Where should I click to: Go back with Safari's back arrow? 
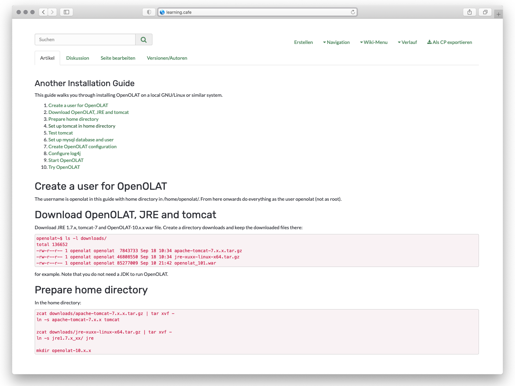(43, 12)
